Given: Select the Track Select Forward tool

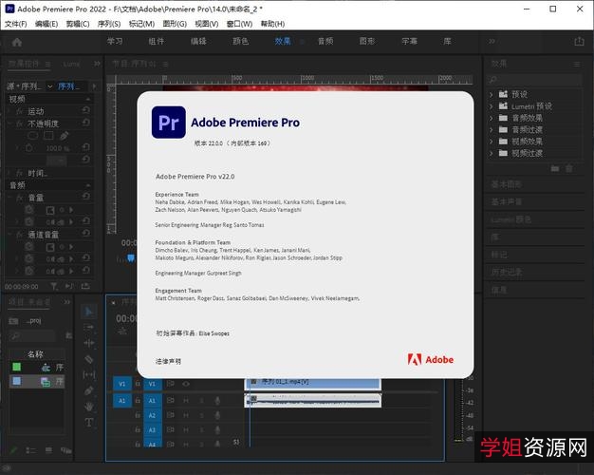Looking at the screenshot, I should click(89, 327).
